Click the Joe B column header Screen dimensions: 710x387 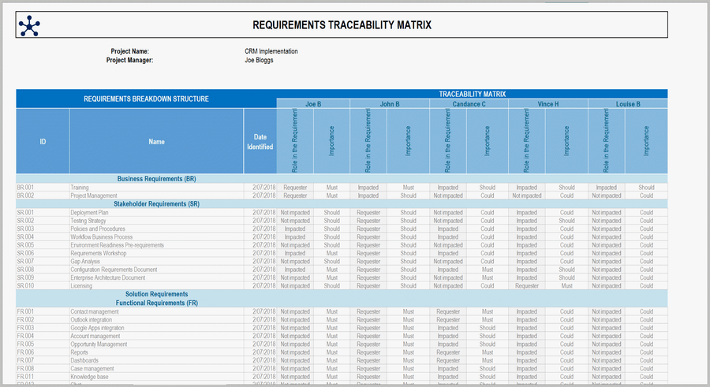click(x=313, y=103)
